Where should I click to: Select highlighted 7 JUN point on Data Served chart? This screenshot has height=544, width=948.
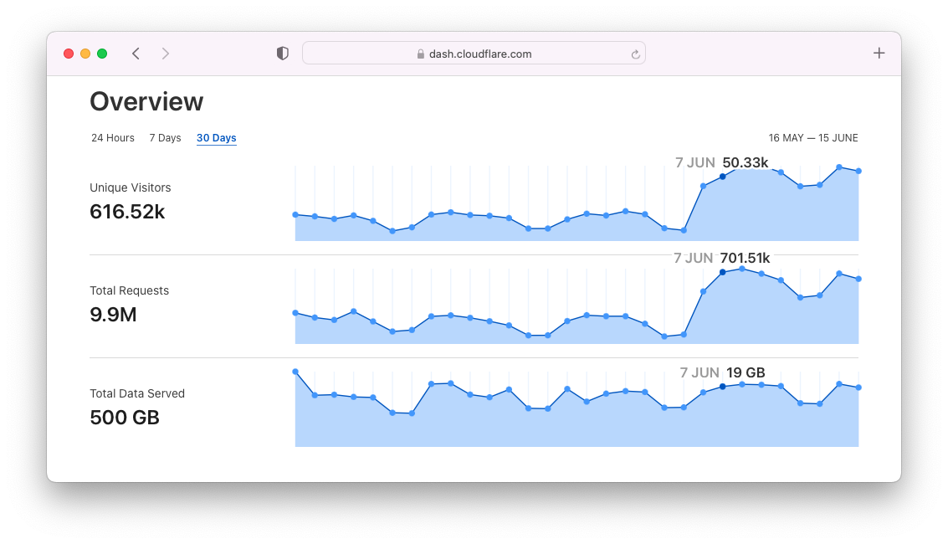pyautogui.click(x=722, y=387)
